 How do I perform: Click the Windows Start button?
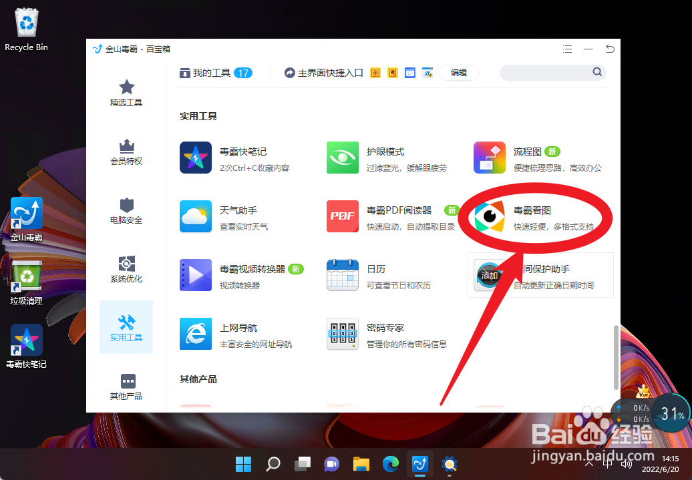click(244, 464)
